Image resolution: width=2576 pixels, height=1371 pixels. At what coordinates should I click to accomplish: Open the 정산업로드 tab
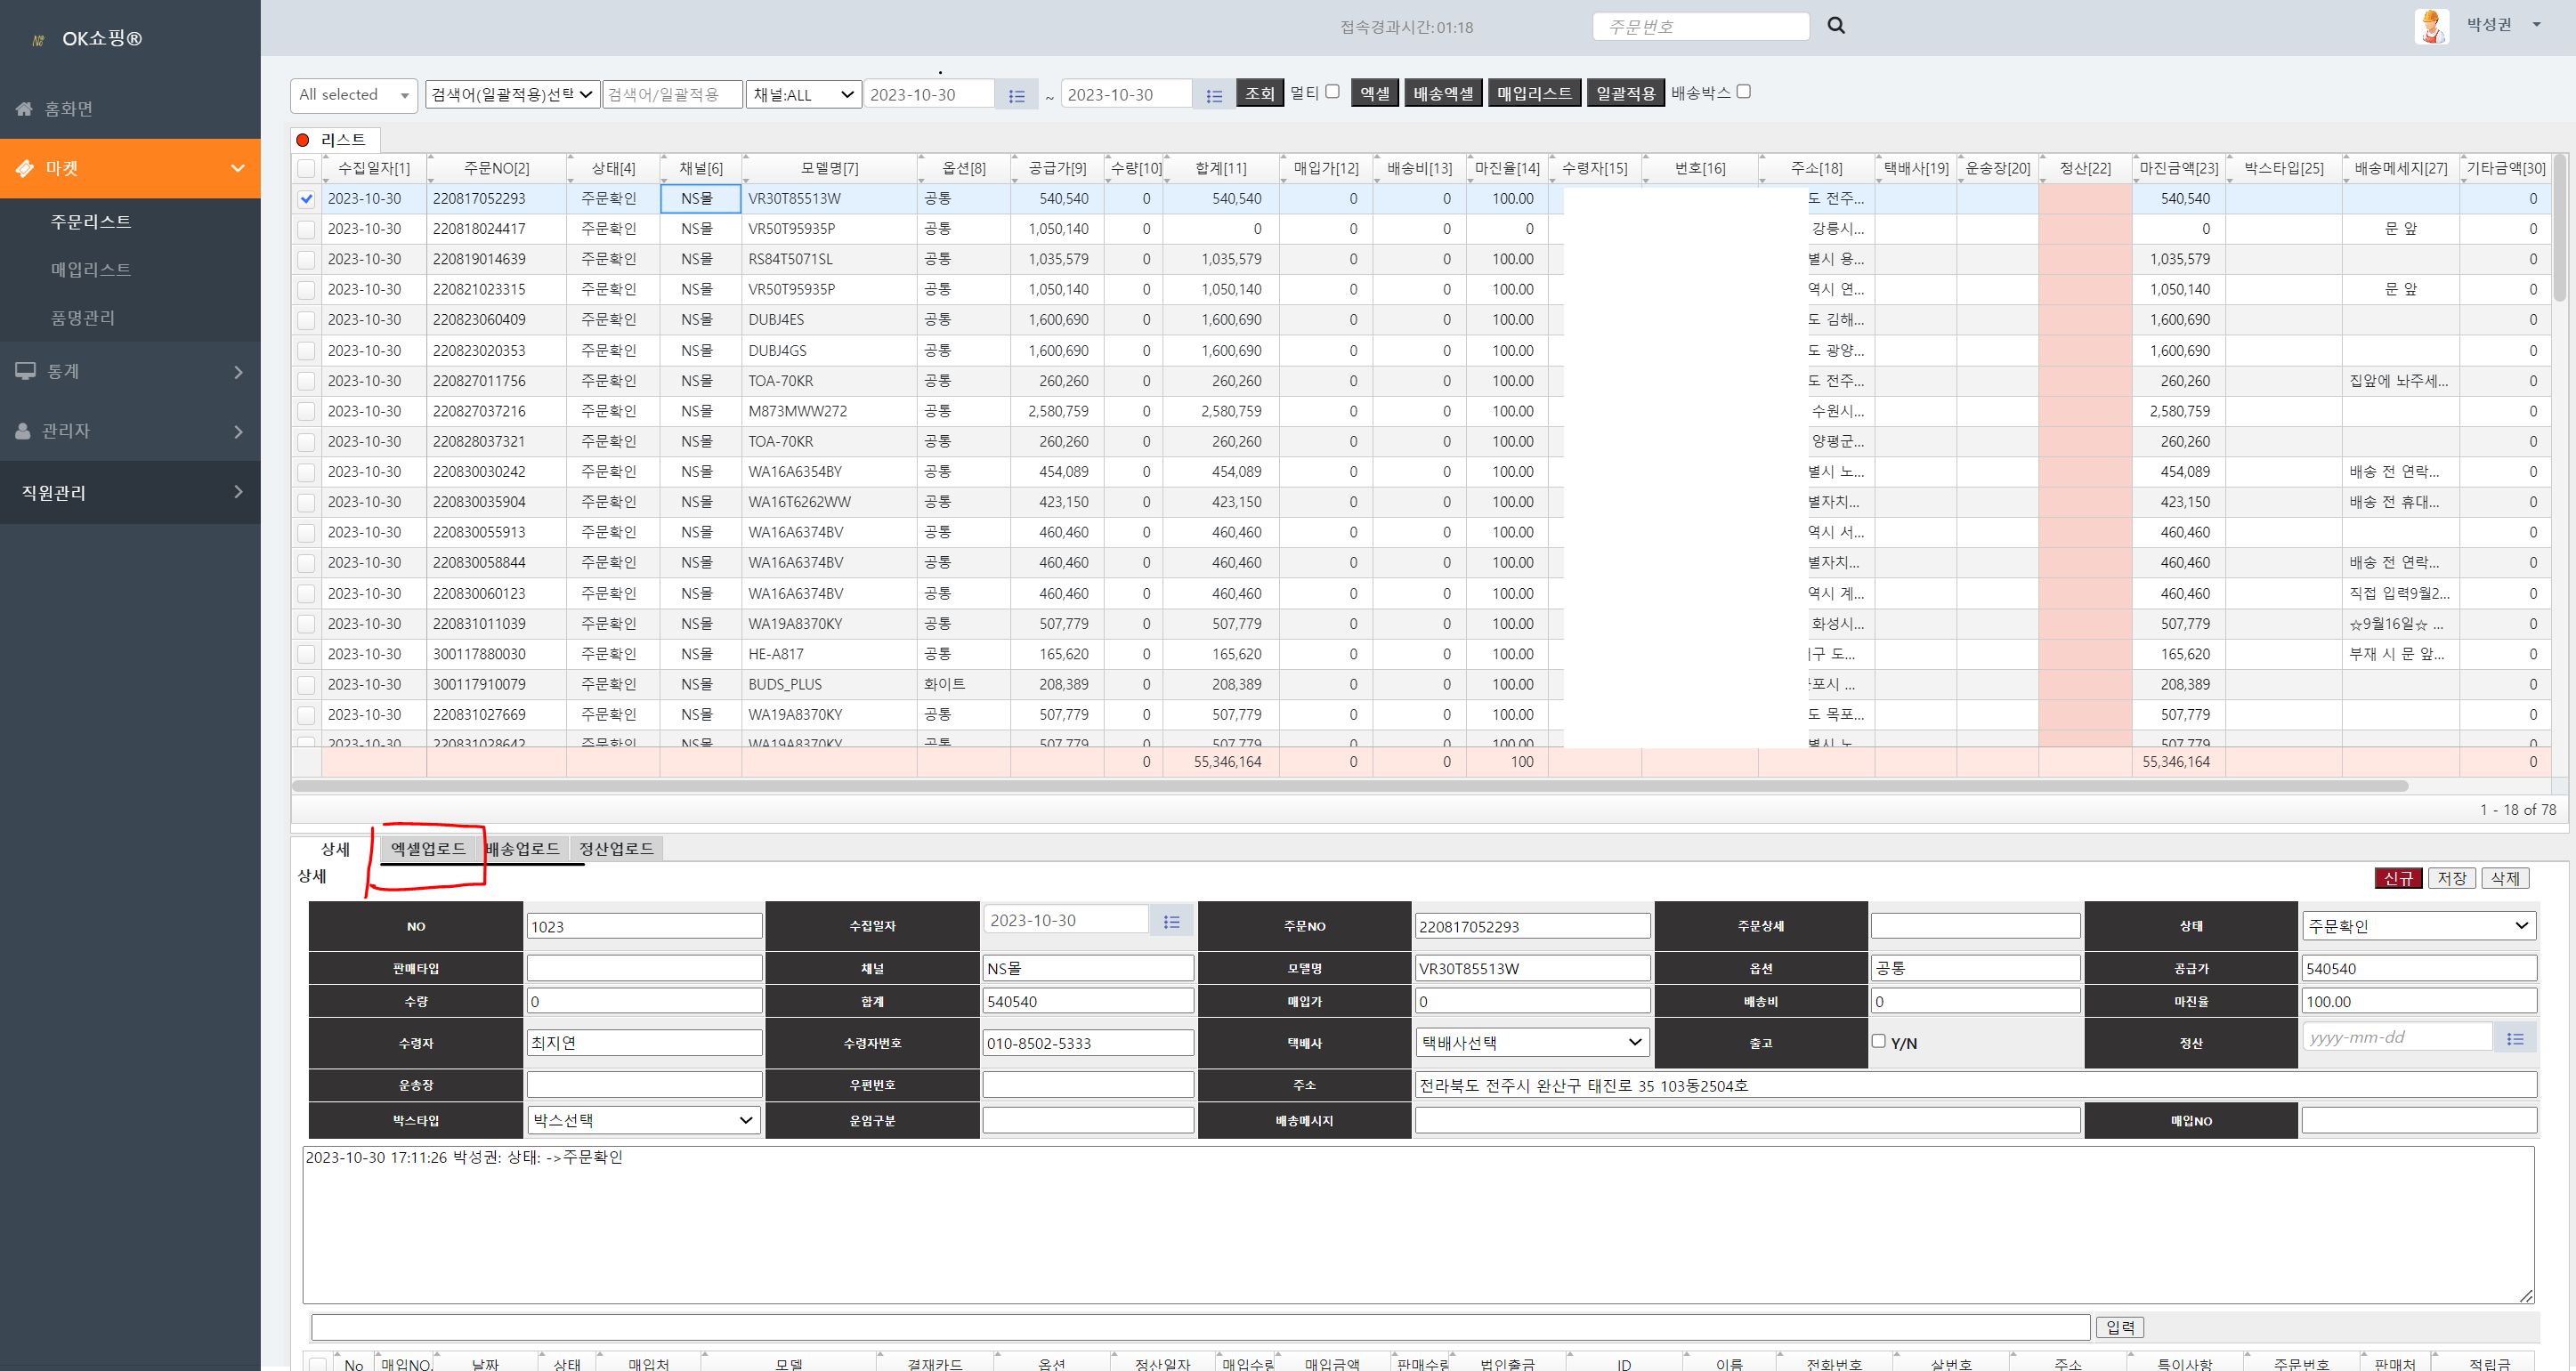(x=616, y=849)
